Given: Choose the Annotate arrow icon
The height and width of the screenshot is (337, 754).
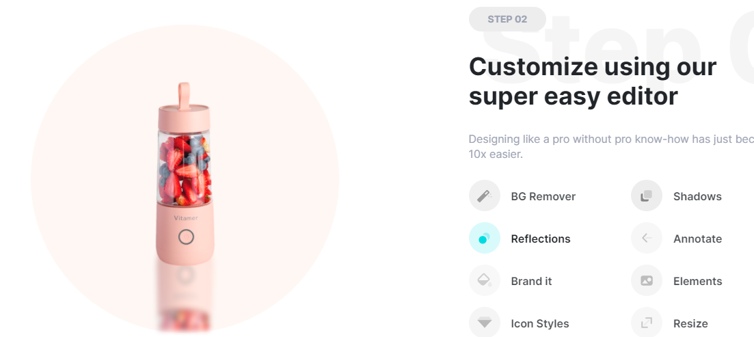Looking at the screenshot, I should click(x=647, y=239).
